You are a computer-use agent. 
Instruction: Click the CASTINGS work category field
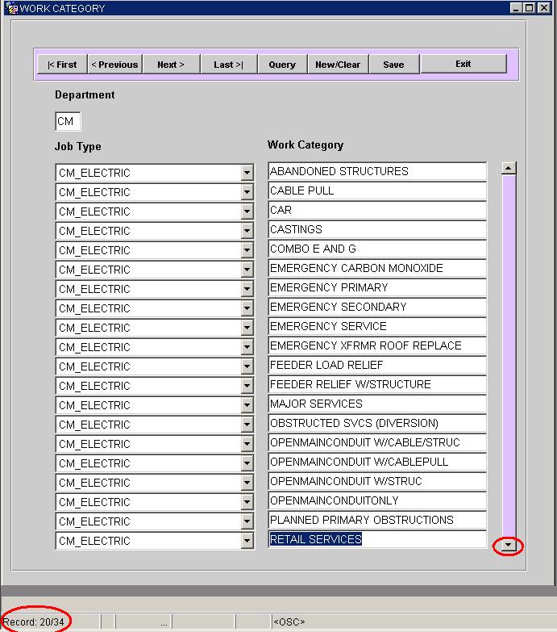[377, 229]
